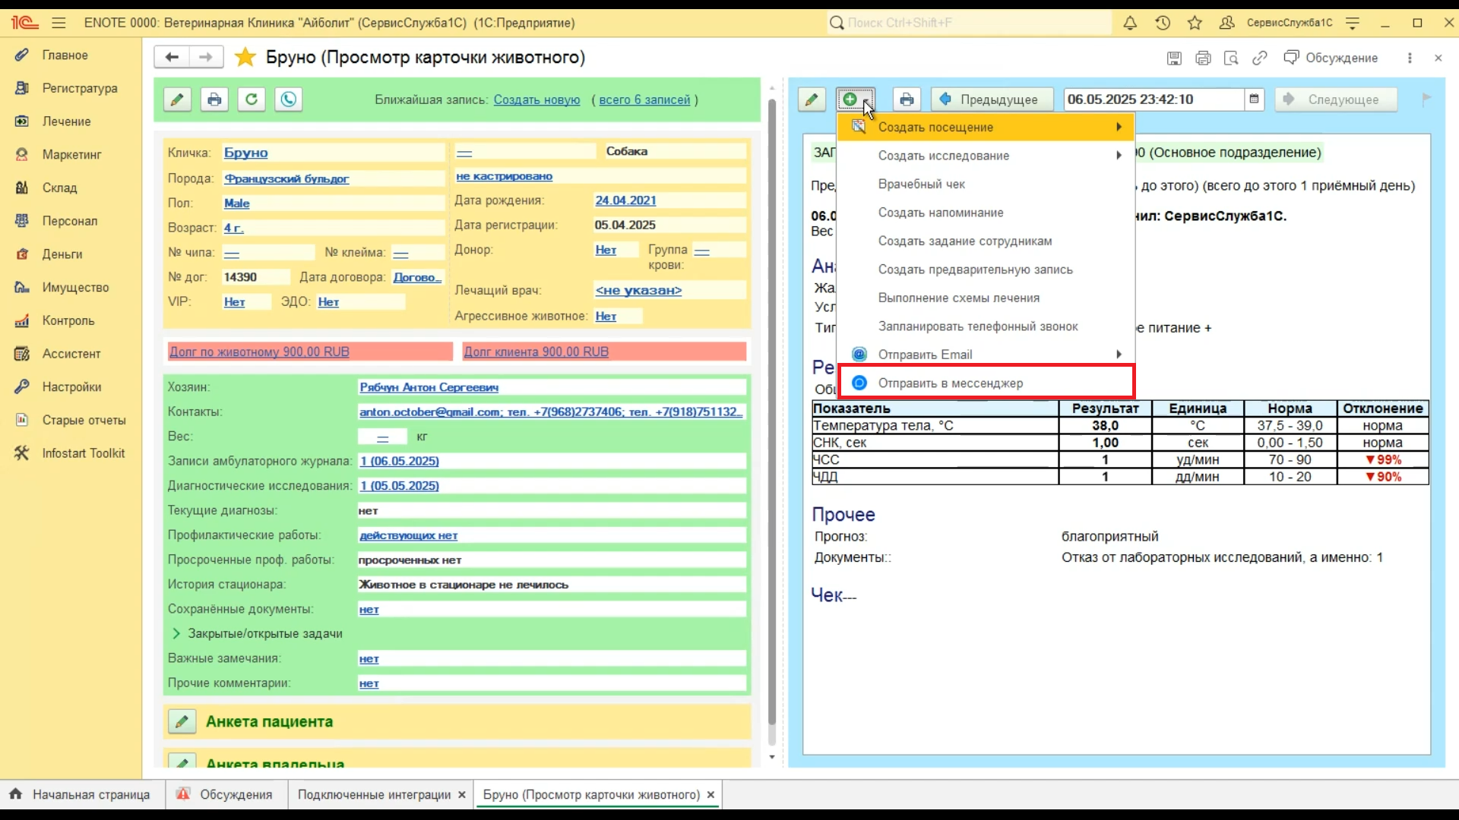Switch to Обсуждения bottom tab

(226, 794)
